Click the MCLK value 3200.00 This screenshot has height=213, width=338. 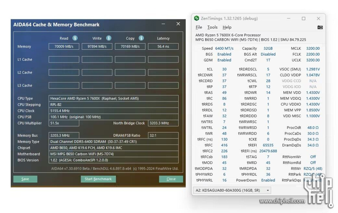(x=313, y=48)
